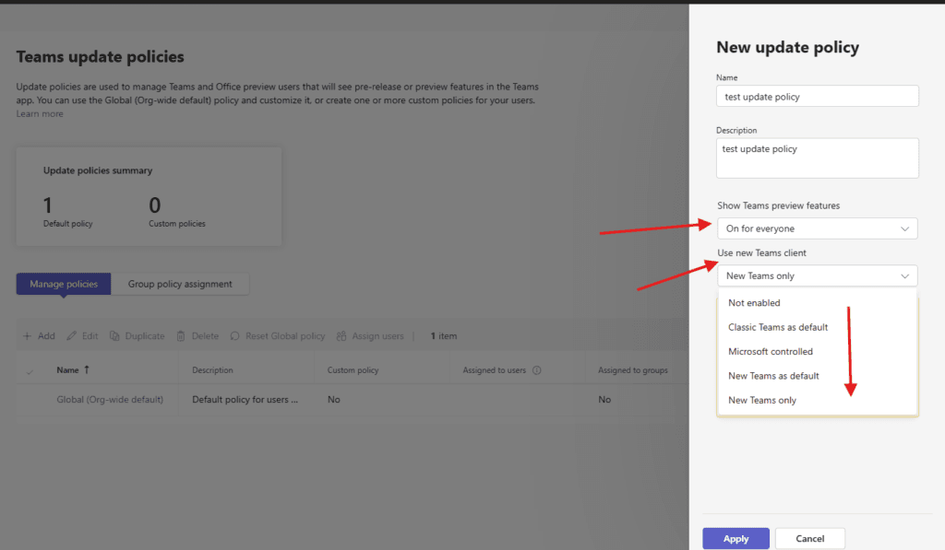Select New Teams as default option
Screen dimensions: 945x550
tap(772, 376)
